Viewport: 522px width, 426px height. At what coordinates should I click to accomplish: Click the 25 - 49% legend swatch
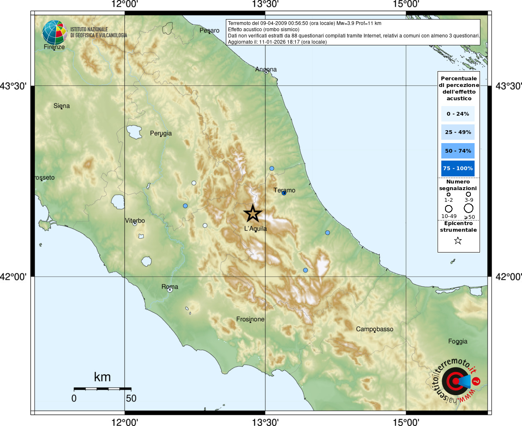(458, 132)
